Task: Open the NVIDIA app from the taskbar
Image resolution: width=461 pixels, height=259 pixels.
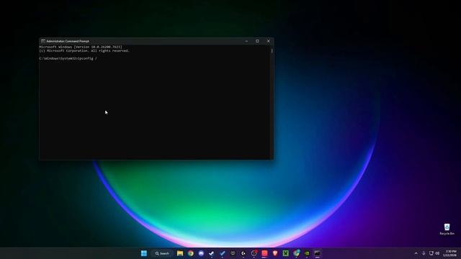Action: tap(307, 253)
